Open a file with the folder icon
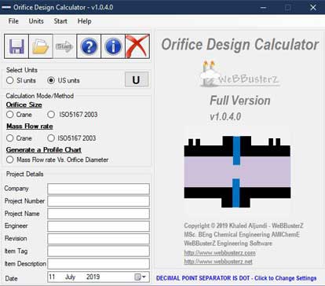325x286 pixels. [41, 46]
